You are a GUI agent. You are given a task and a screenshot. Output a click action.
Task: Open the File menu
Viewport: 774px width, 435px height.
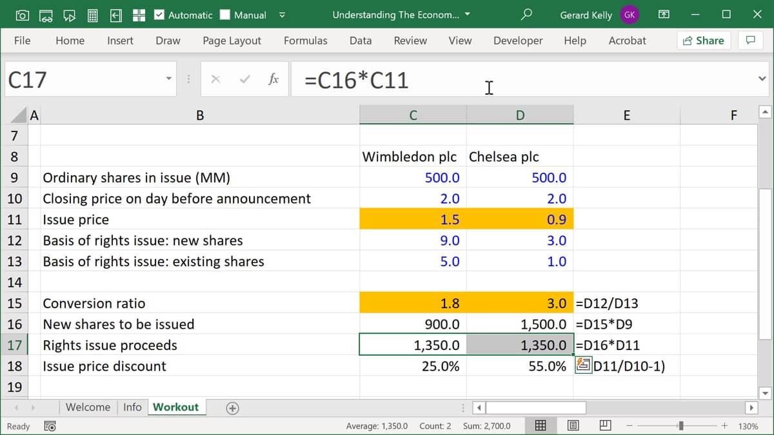coord(22,41)
